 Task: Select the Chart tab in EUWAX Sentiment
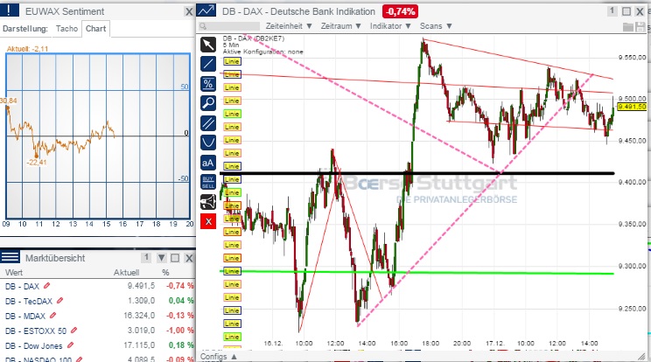pyautogui.click(x=96, y=28)
